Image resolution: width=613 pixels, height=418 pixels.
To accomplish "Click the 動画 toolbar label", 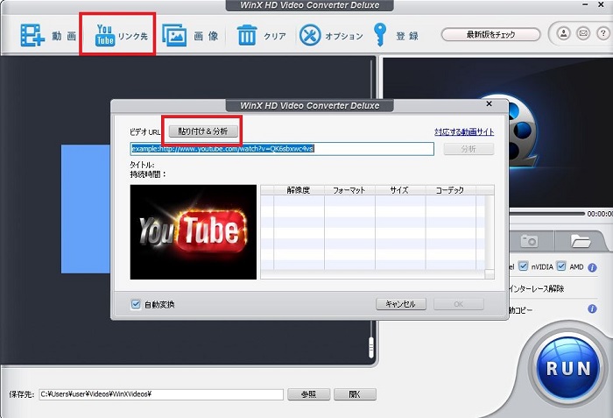I will click(x=64, y=36).
